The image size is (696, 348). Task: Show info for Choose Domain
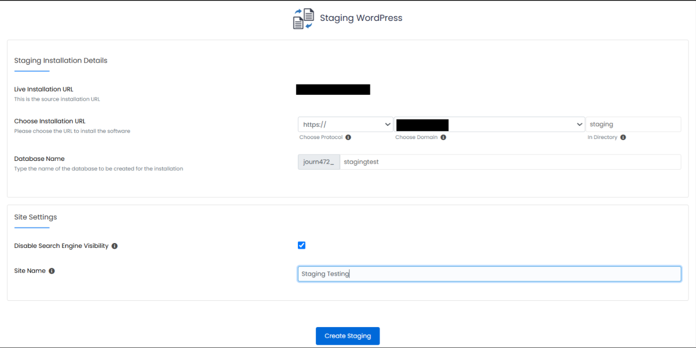(443, 138)
